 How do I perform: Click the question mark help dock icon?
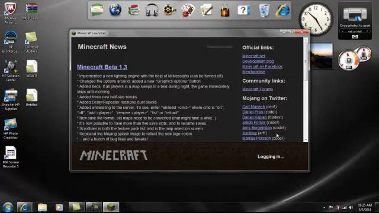pyautogui.click(x=243, y=10)
